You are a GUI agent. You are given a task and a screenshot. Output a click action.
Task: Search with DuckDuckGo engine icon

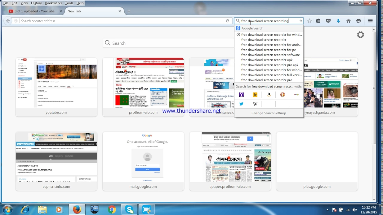[x=282, y=95]
